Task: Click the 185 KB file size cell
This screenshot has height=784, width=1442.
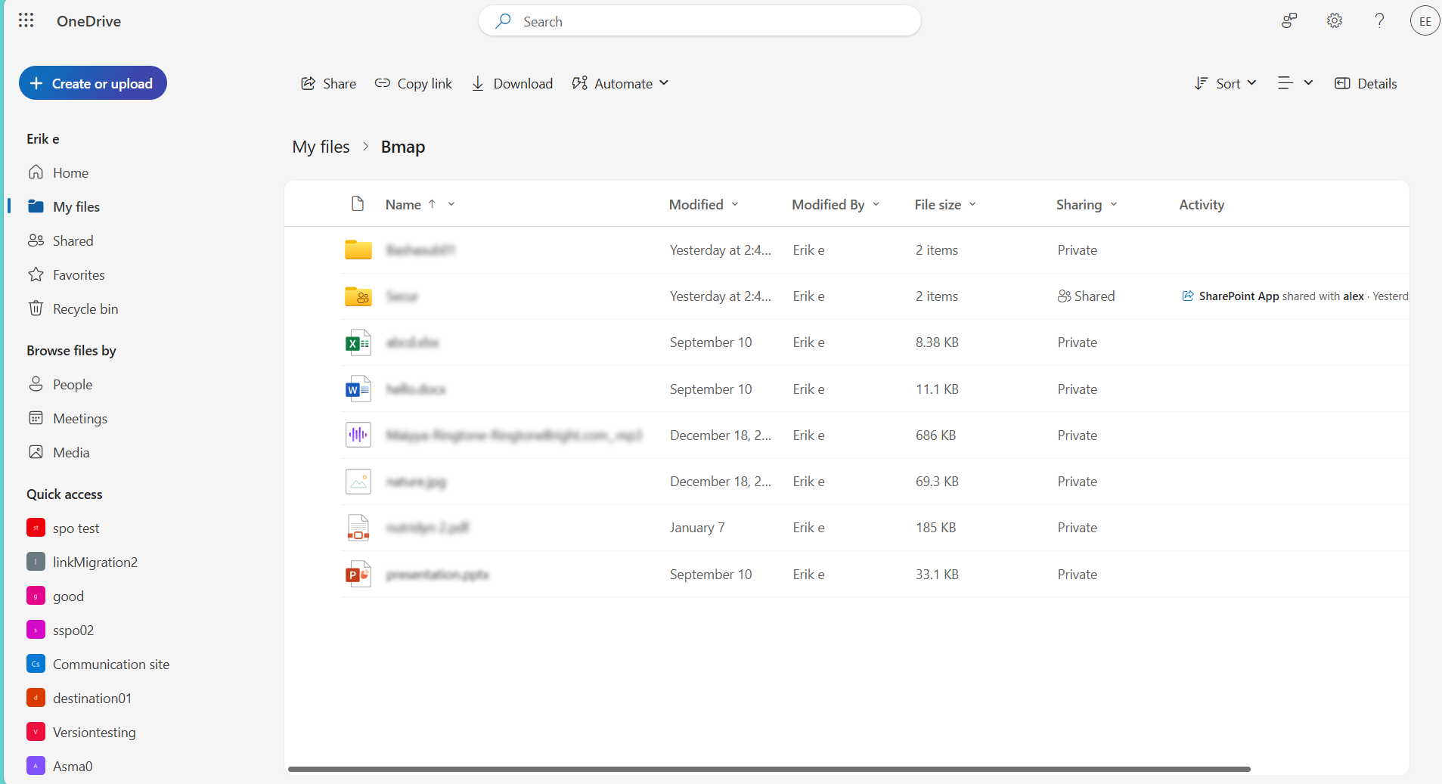Action: click(x=935, y=528)
